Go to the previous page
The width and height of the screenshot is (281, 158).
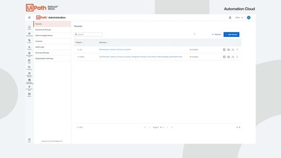click(150, 127)
